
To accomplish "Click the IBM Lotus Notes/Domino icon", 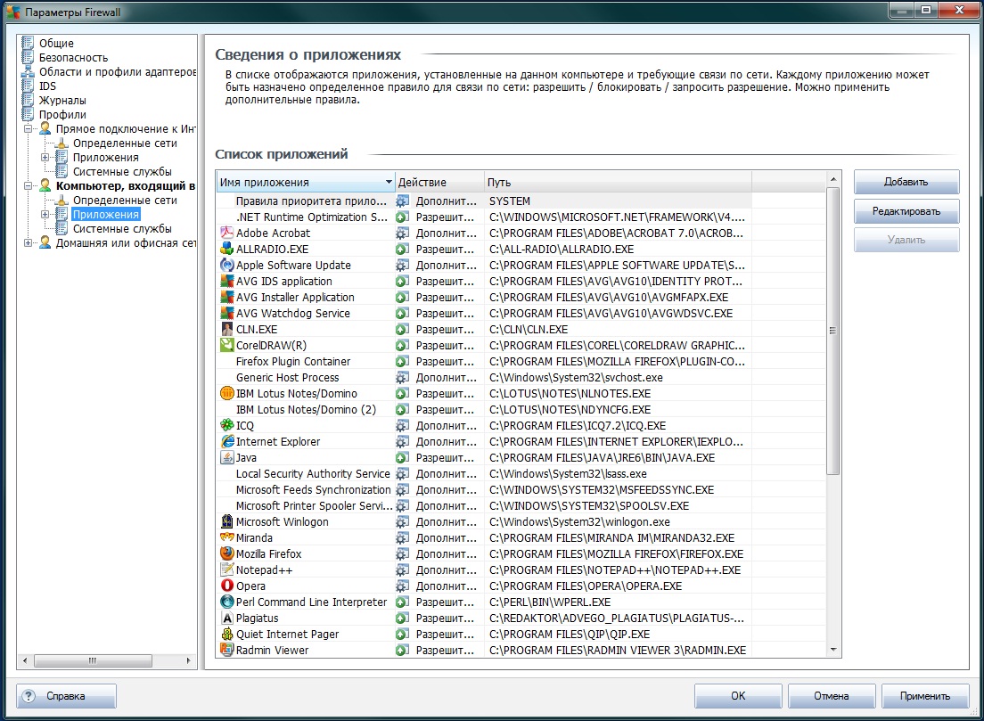I will (226, 394).
